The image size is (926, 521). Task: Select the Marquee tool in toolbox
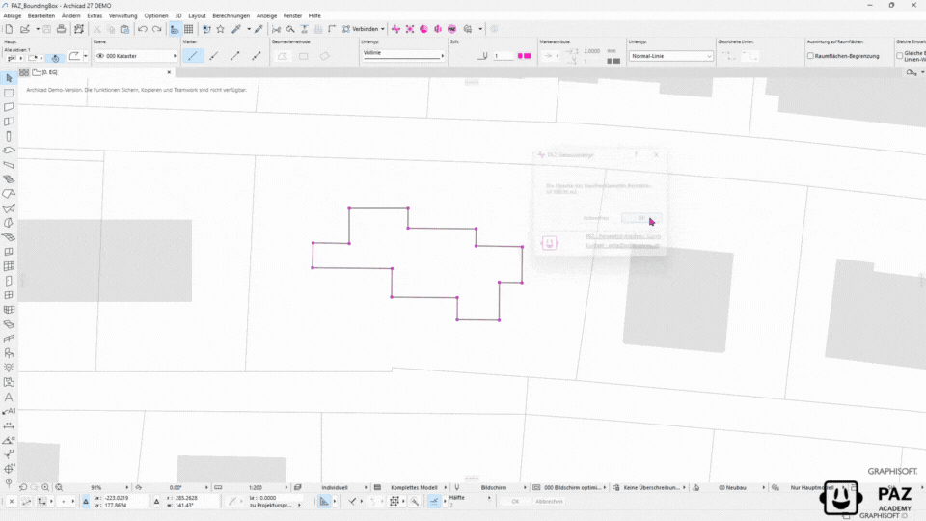tap(9, 93)
